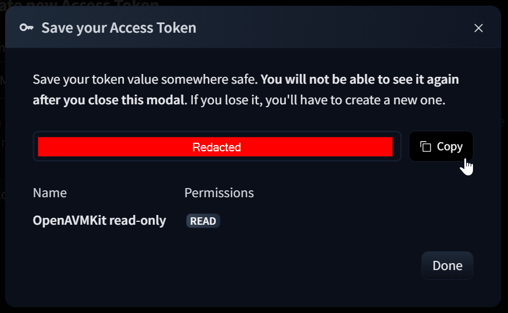This screenshot has width=508, height=313.
Task: Click the key icon in the modal header
Action: tap(26, 28)
